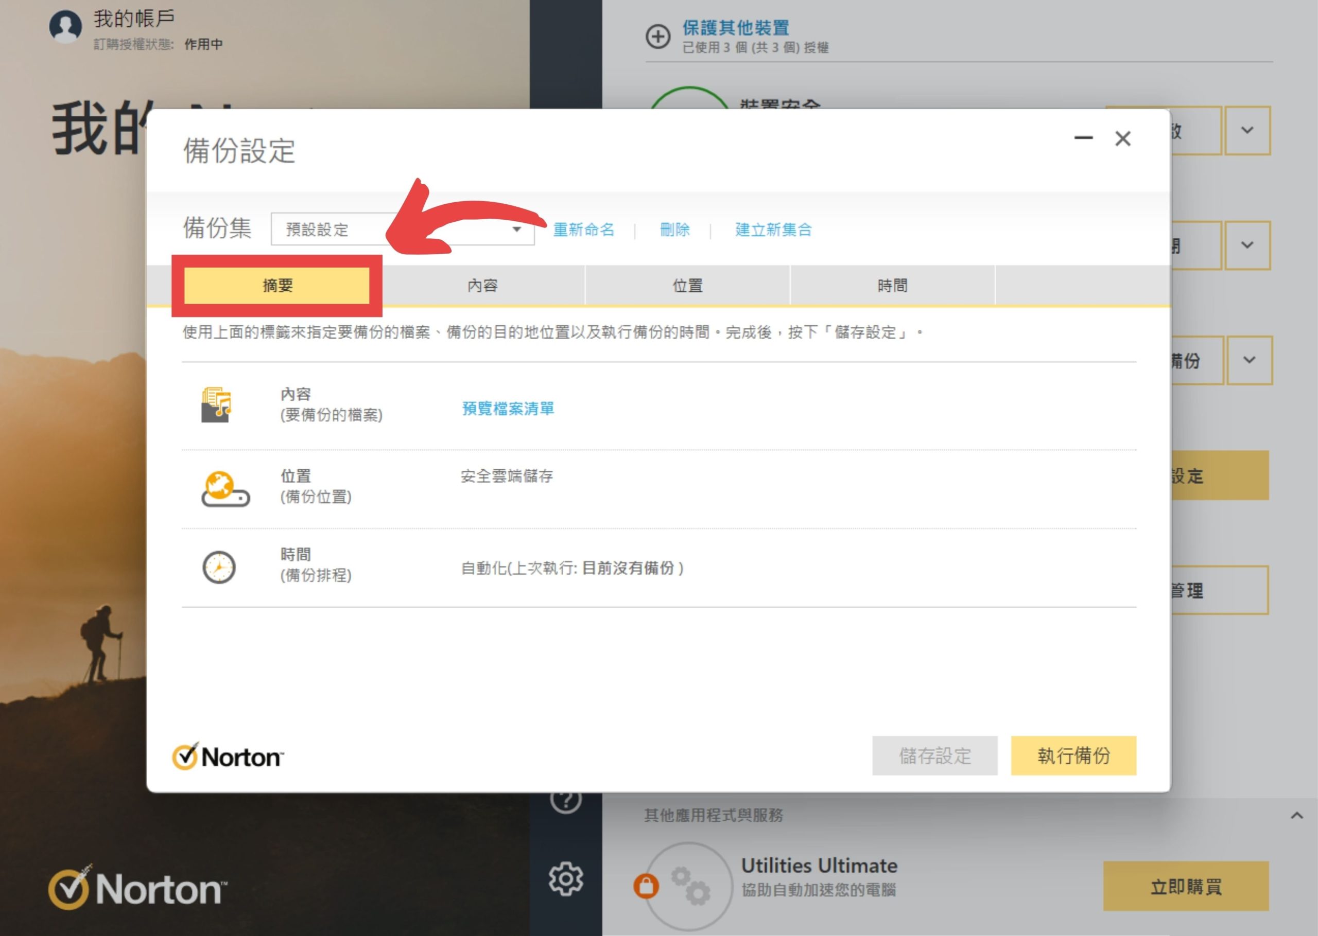Screen dimensions: 1318x936
Task: Click the 刪除 delete link
Action: click(x=674, y=229)
